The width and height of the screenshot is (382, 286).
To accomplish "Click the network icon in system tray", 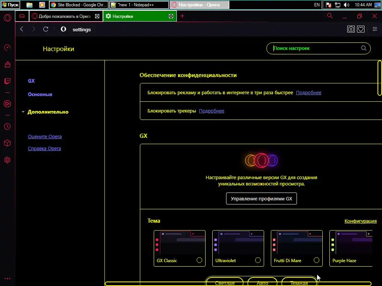I will tap(337, 5).
